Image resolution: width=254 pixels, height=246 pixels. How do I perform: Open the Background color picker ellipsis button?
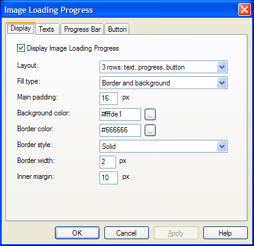150,114
